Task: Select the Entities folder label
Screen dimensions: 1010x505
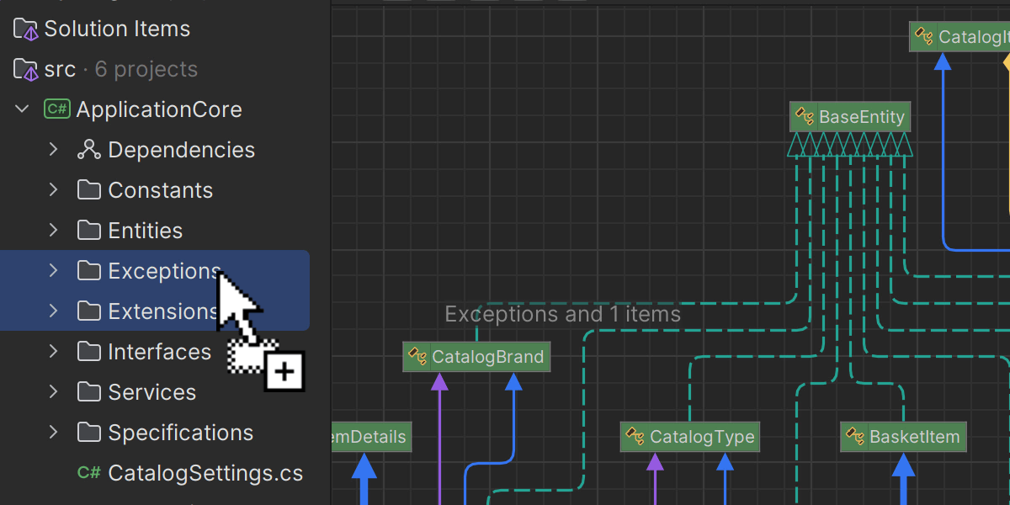Action: pyautogui.click(x=146, y=231)
